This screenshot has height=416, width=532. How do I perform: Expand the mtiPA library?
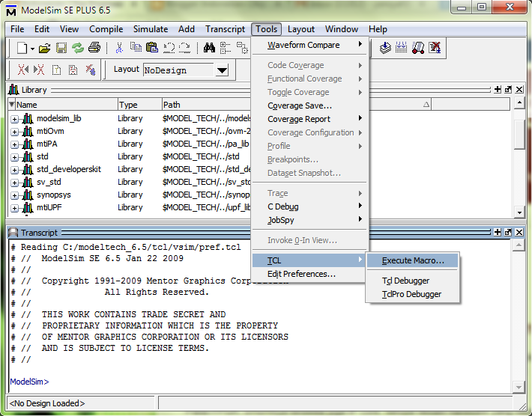(14, 144)
